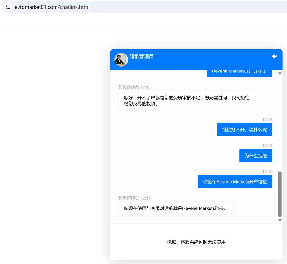Click the 超级管理员 header title
Viewport: 287px width, 264px height.
coord(141,57)
